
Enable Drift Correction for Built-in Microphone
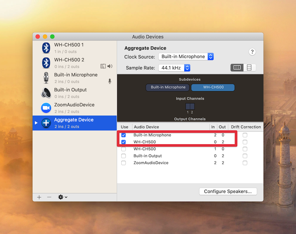click(x=245, y=135)
